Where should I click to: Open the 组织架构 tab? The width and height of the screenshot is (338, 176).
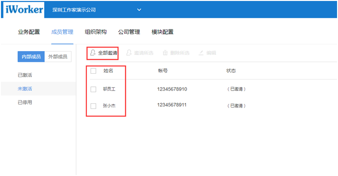pos(95,32)
